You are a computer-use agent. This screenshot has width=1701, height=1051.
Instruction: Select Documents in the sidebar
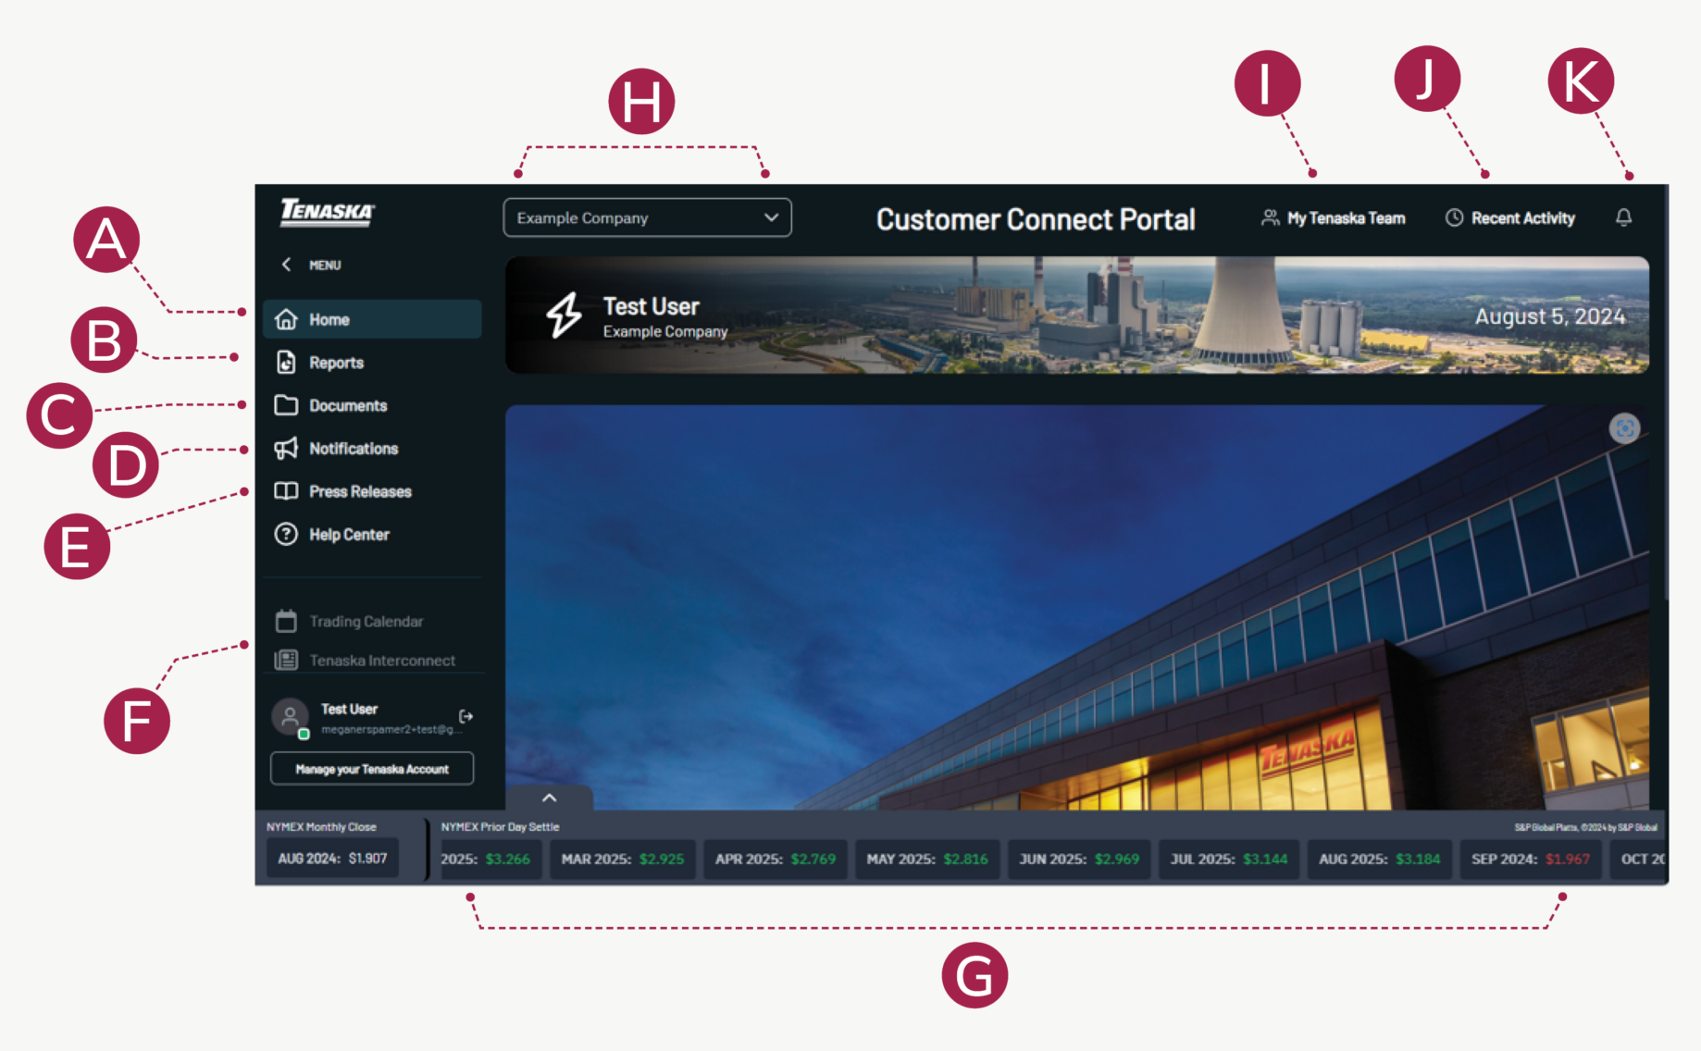(x=347, y=405)
